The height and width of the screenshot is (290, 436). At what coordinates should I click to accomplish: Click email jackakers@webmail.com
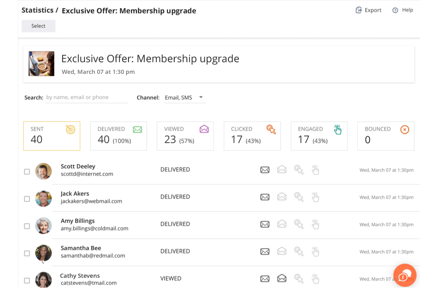click(x=91, y=201)
